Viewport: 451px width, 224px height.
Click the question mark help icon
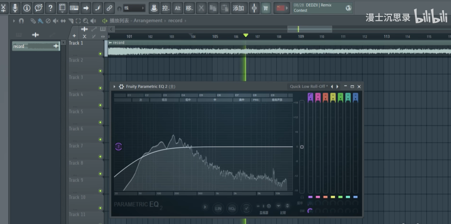coord(50,8)
